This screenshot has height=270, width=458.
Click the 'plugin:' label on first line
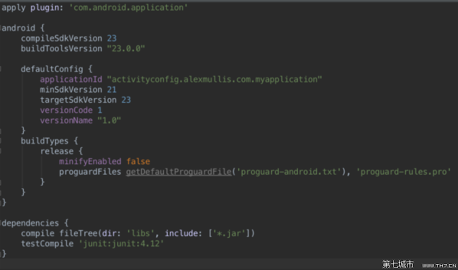click(x=46, y=8)
